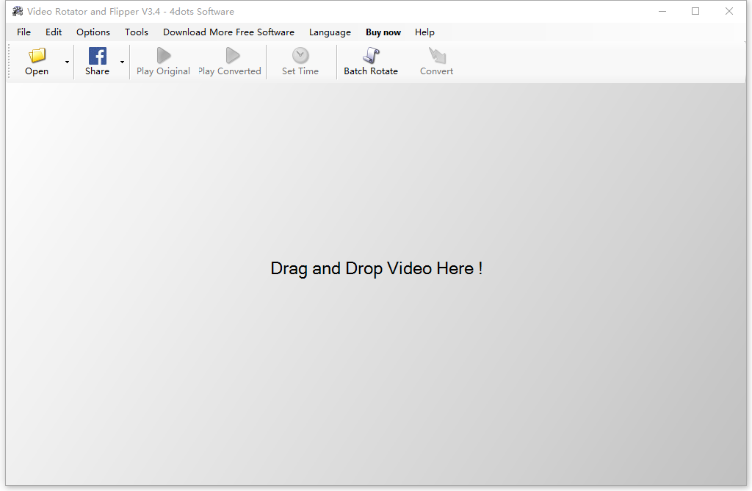Open Download More Free Software menu
This screenshot has width=752, height=491.
[229, 32]
